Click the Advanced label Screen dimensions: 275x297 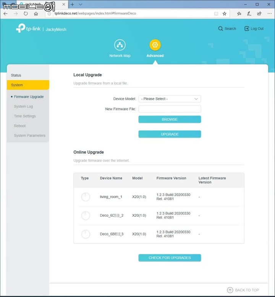(x=155, y=56)
